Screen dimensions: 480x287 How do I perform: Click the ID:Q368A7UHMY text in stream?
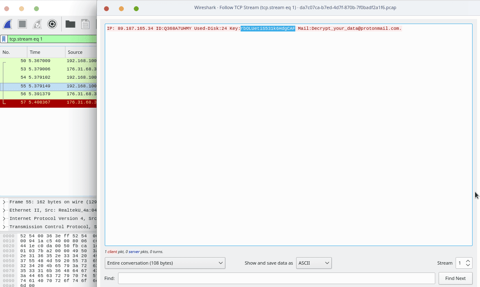click(174, 29)
